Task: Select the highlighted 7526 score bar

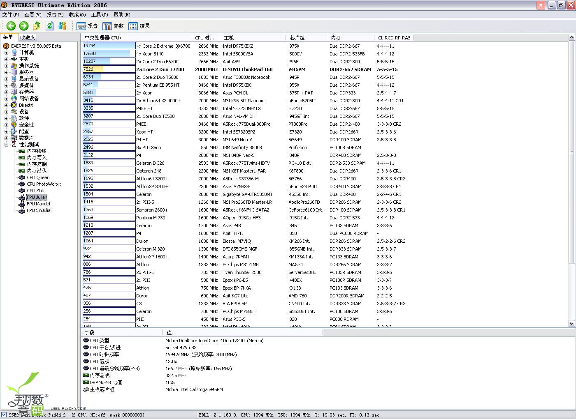Action: 109,69
